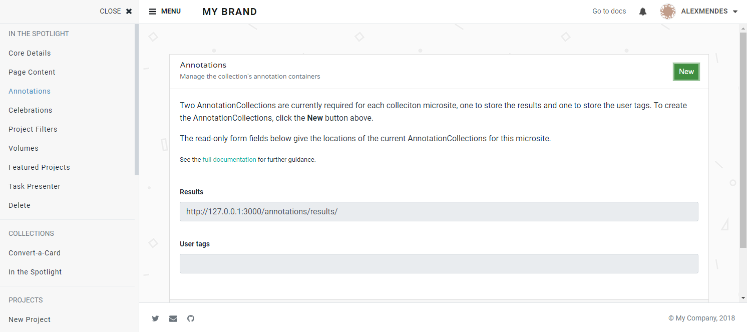Expand the ALEXMENDES account dropdown
The width and height of the screenshot is (747, 332).
736,11
